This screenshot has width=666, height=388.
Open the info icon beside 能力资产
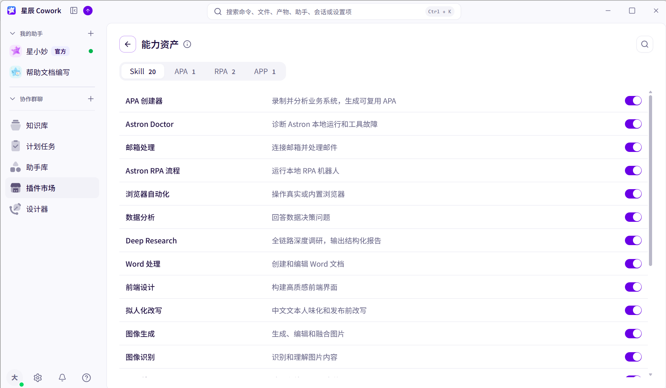pyautogui.click(x=187, y=44)
